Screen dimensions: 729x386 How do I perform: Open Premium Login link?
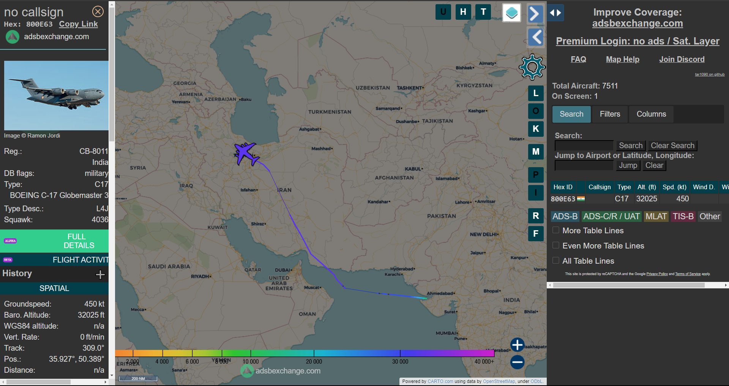[x=637, y=41]
